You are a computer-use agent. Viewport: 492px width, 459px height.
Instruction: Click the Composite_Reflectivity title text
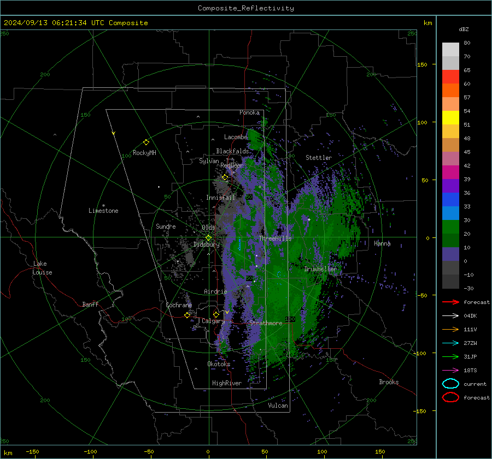(x=245, y=8)
